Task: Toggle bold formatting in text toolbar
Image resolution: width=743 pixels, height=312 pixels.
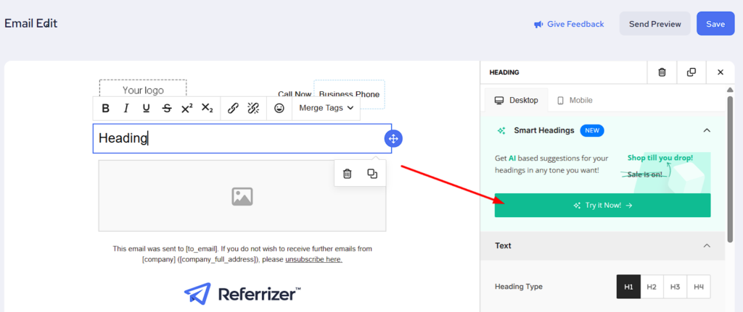Action: click(x=106, y=109)
